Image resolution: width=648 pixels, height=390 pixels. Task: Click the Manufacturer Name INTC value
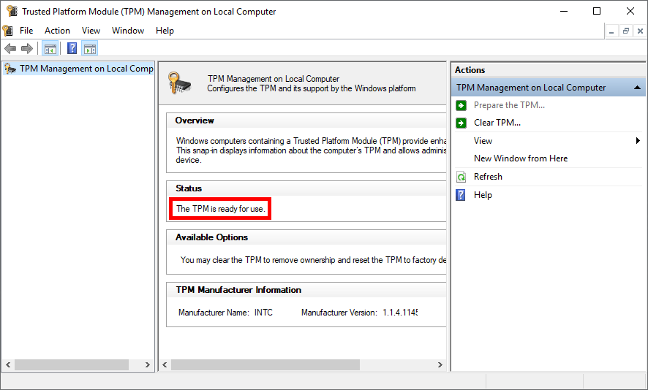(x=263, y=313)
